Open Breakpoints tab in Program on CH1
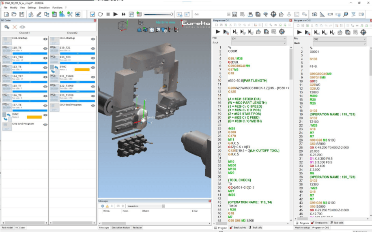Screen dimensions: 372x232 (x=238, y=228)
